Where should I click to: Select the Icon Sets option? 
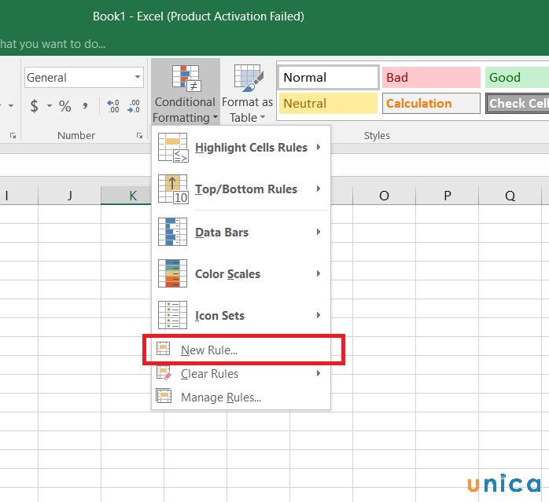pos(219,316)
